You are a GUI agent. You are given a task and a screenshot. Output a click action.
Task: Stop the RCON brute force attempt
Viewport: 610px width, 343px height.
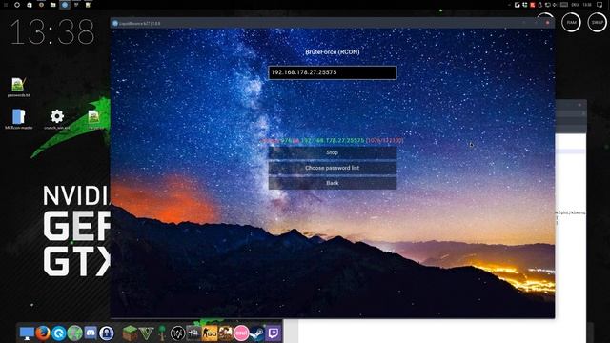coord(333,152)
